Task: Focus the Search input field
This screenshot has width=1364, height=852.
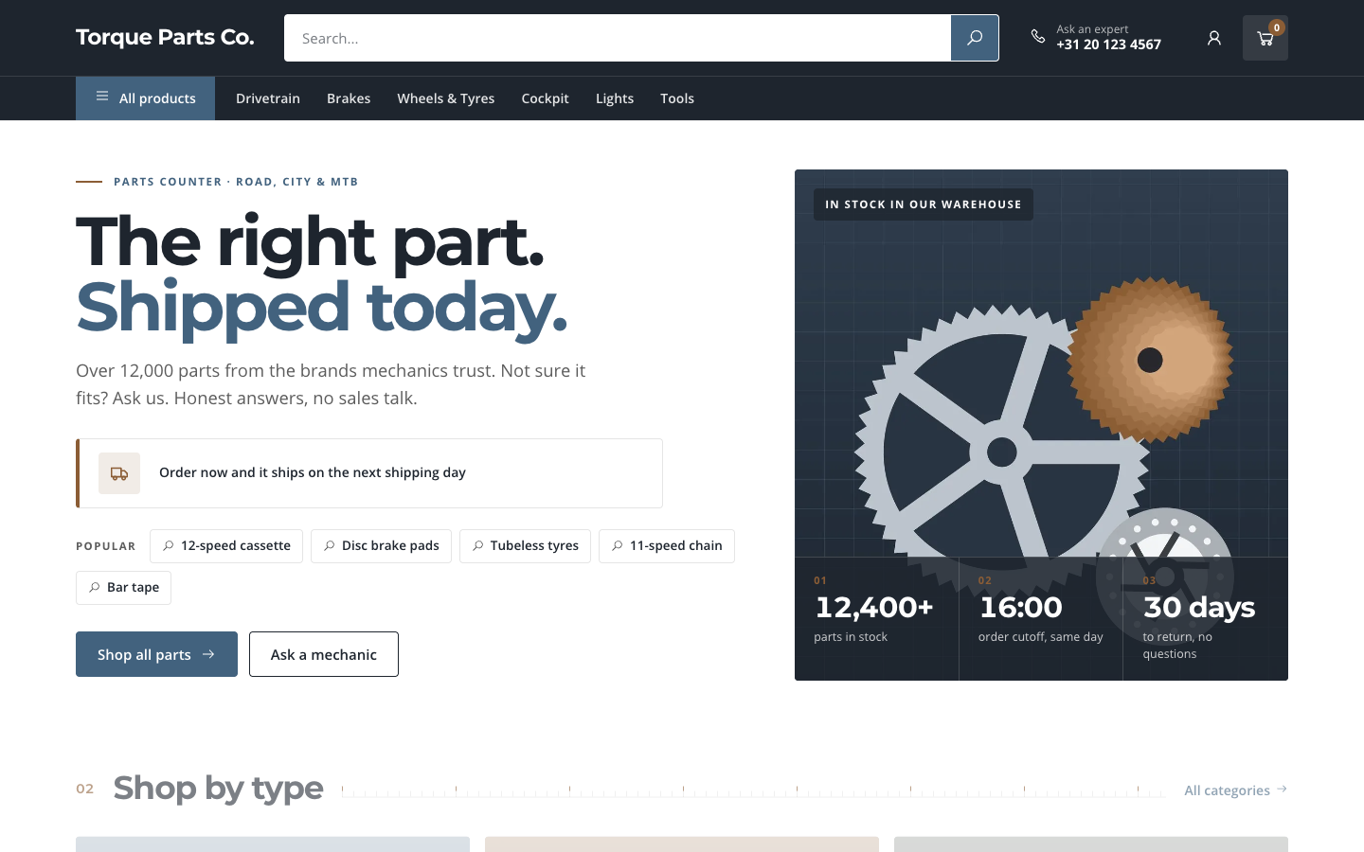Action: [618, 38]
